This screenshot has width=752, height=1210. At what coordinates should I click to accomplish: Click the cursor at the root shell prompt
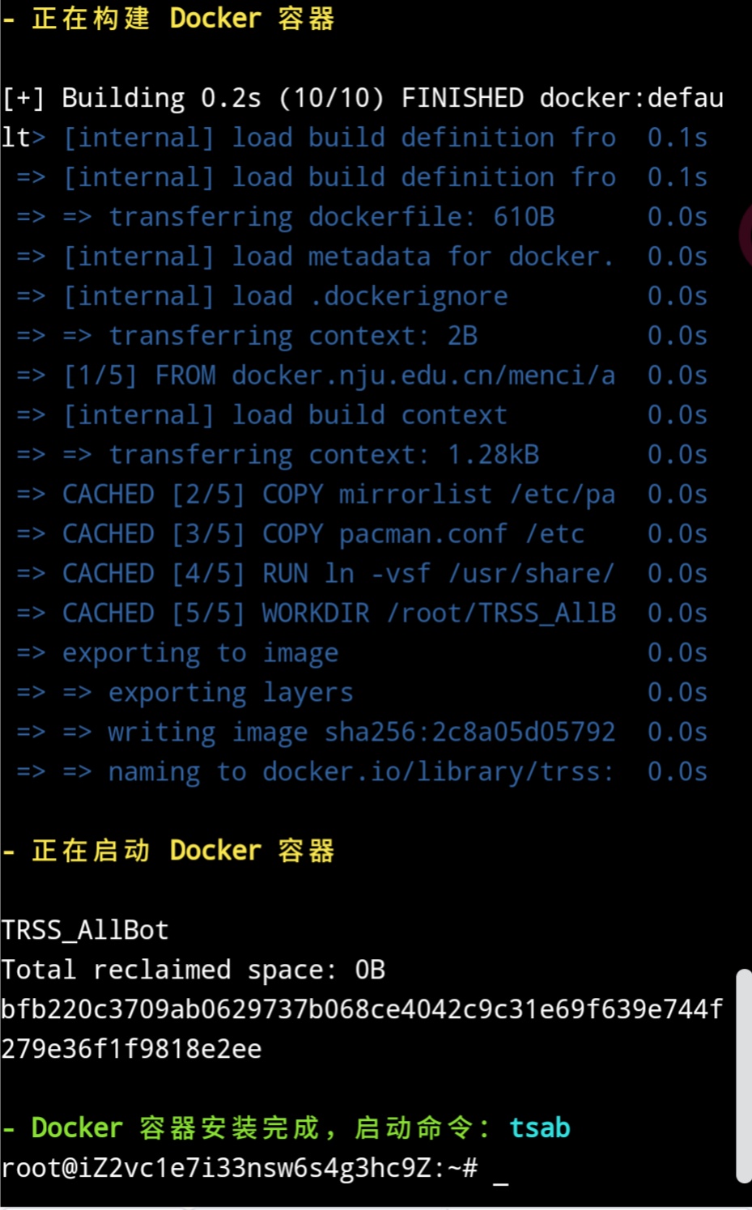(x=501, y=1170)
